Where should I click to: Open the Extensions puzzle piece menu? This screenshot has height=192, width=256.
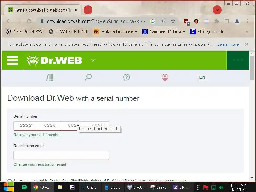[217, 21]
